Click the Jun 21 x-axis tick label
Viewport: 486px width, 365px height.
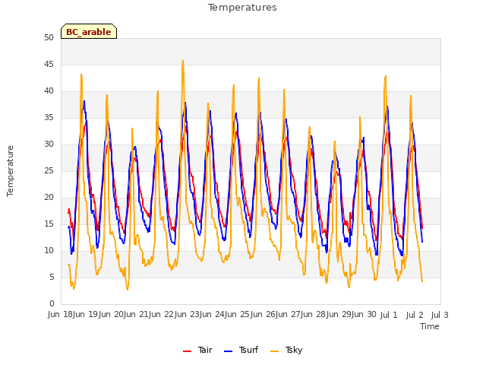click(x=137, y=315)
